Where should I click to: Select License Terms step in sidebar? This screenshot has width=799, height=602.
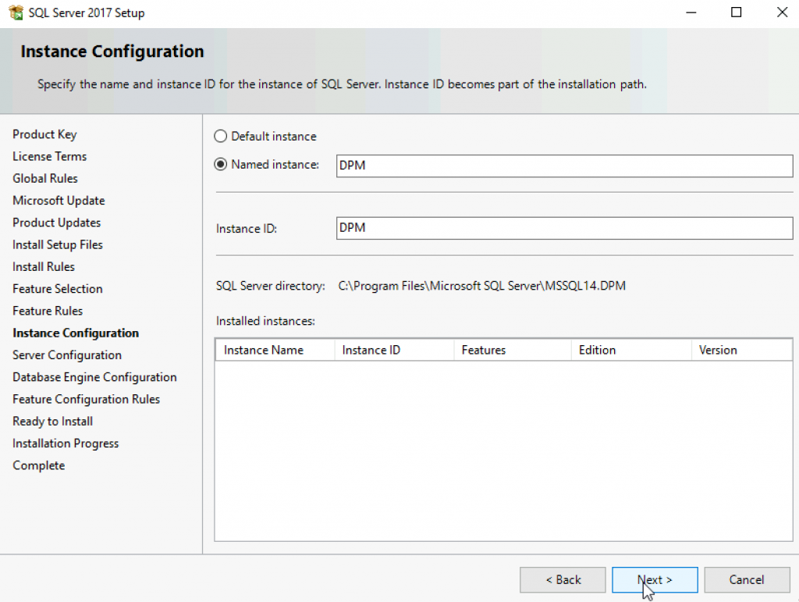(49, 156)
